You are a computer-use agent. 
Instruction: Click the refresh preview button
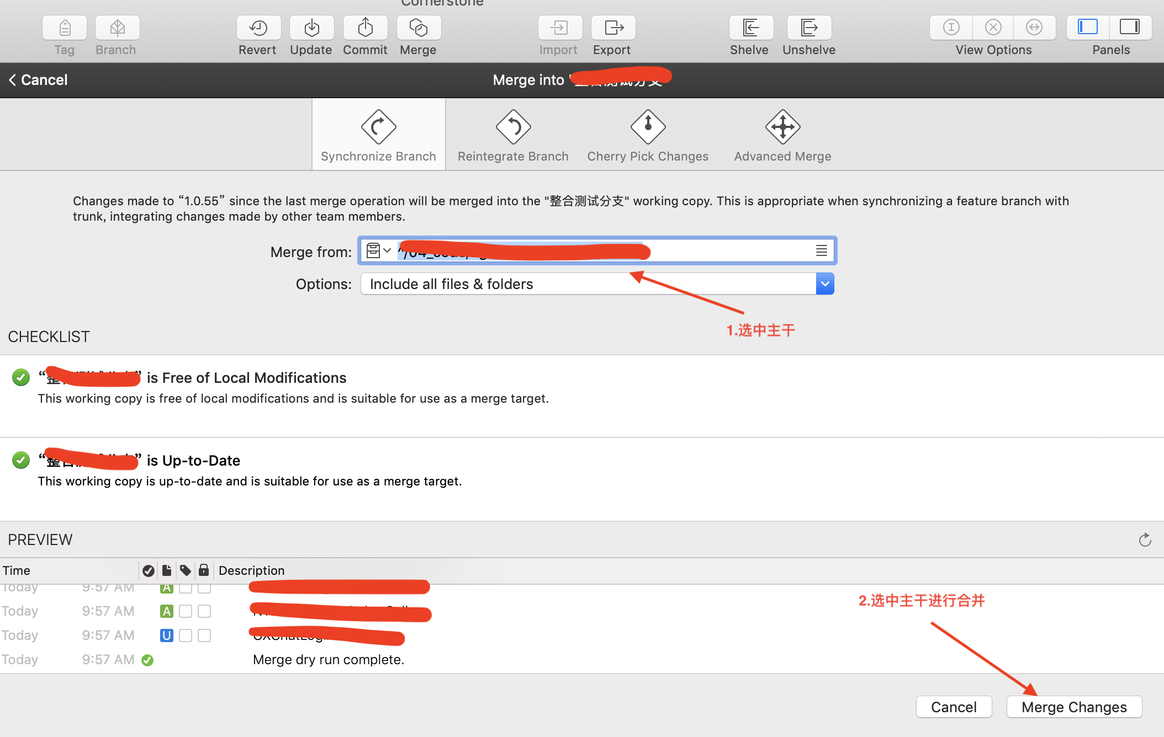click(x=1145, y=540)
